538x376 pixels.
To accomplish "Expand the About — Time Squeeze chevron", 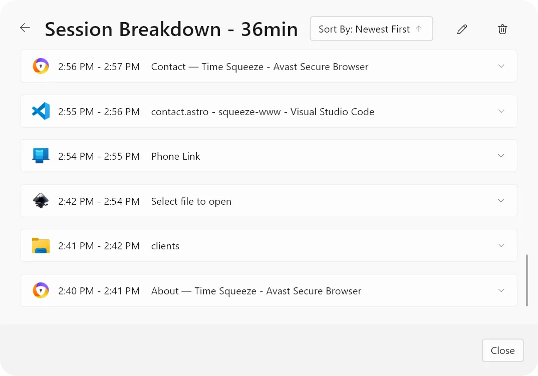I will [501, 290].
